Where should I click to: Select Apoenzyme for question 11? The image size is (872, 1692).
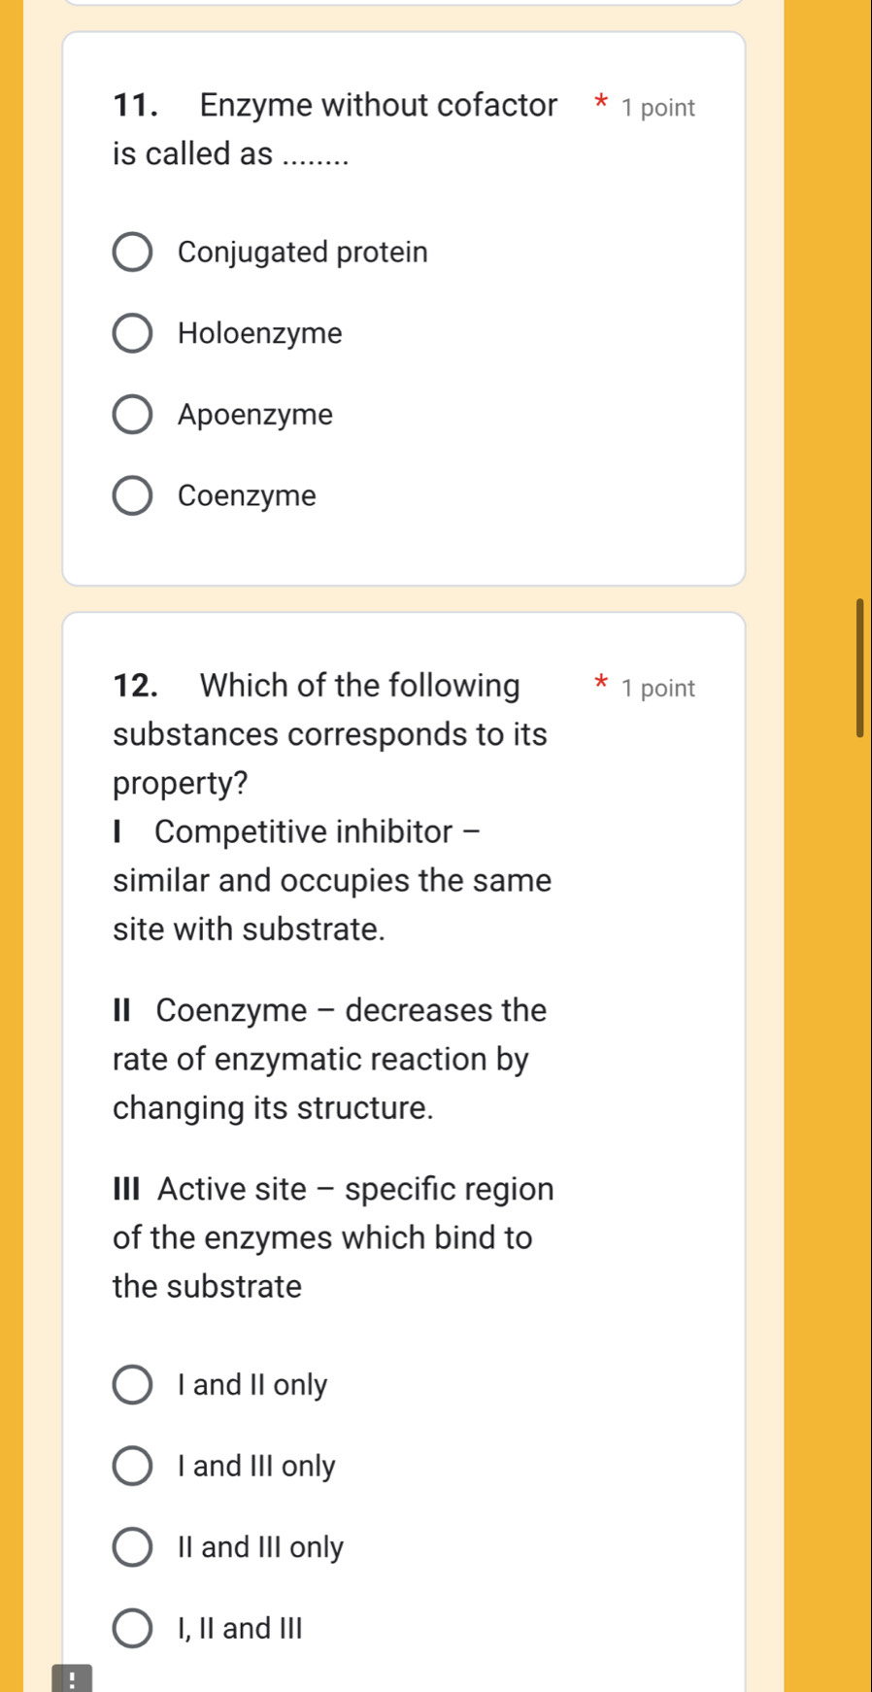[133, 414]
